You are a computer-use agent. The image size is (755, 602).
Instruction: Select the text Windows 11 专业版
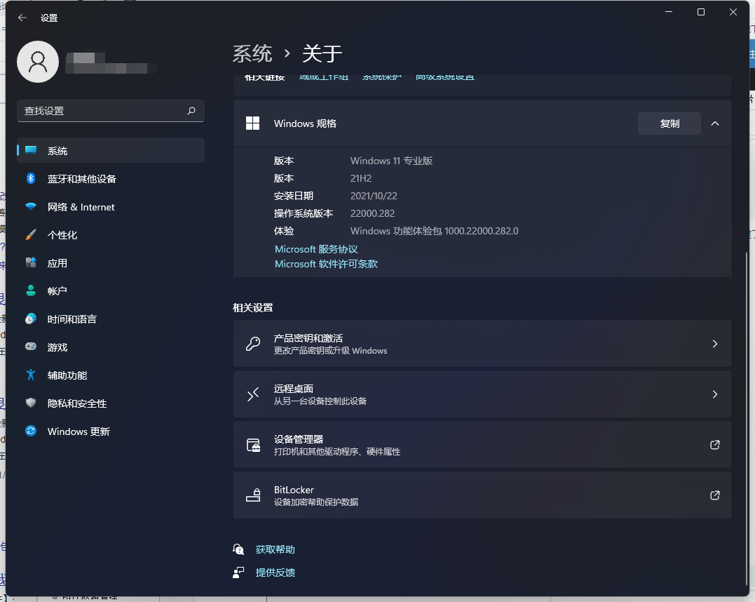click(391, 161)
